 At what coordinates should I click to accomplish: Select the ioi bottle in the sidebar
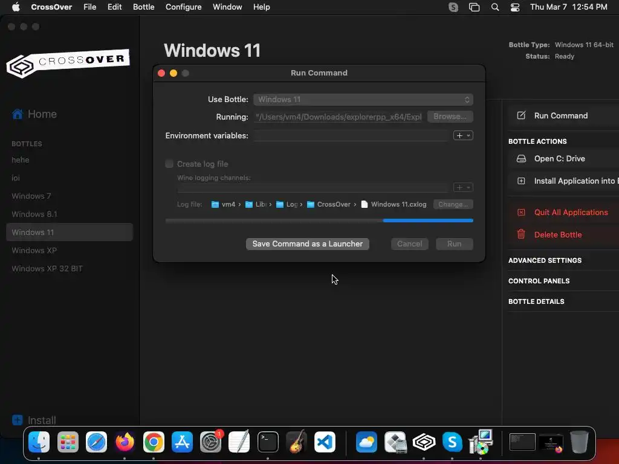tap(16, 178)
